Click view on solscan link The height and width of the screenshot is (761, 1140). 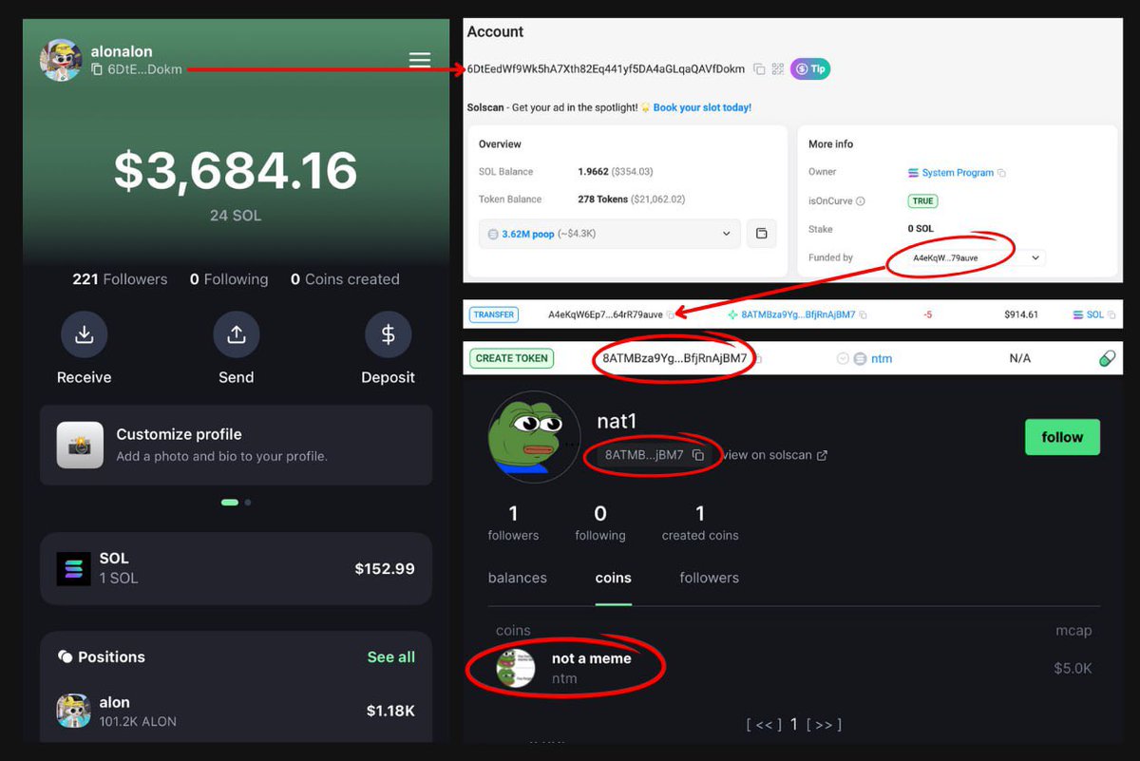click(774, 455)
